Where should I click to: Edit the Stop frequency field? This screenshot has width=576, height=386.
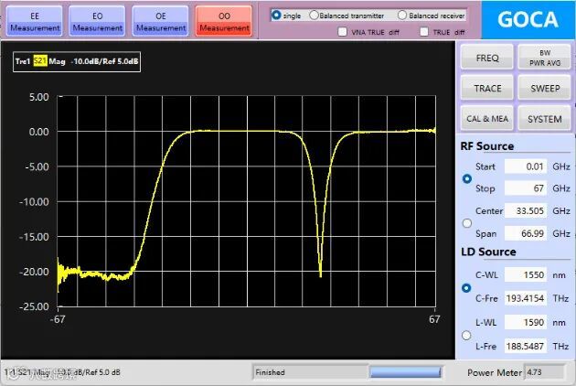[x=526, y=188]
